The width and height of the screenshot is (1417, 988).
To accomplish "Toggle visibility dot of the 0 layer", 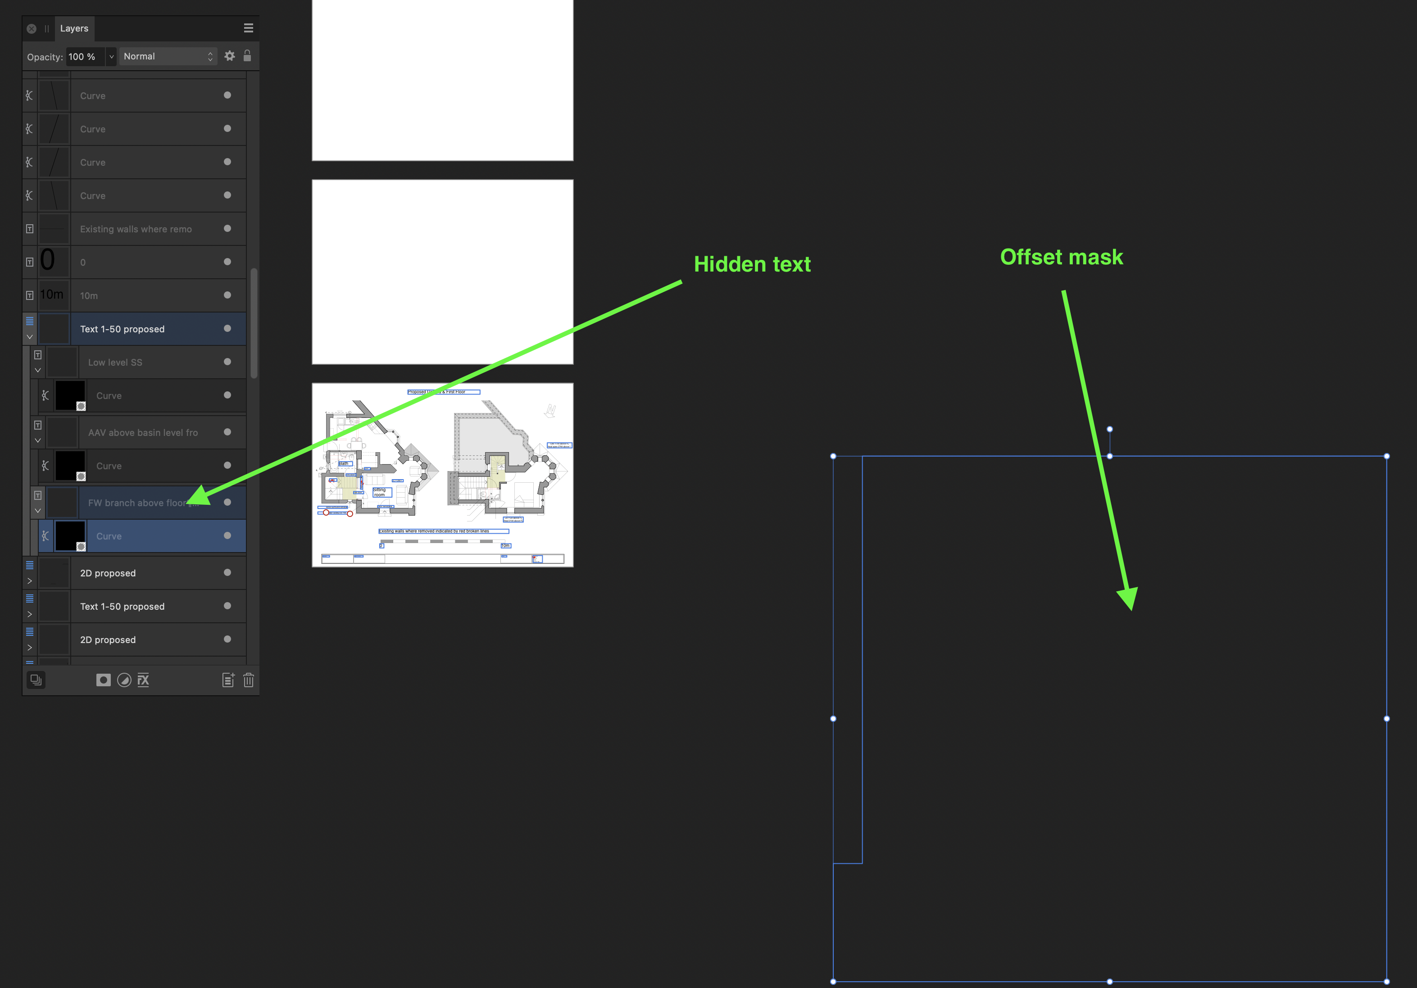I will [x=227, y=262].
